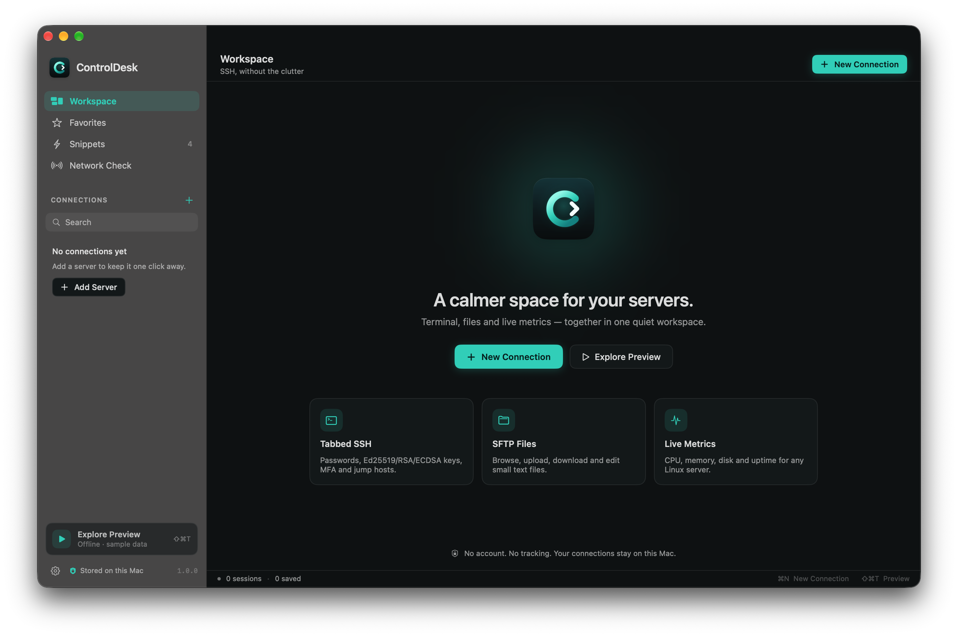Click the green play icon in sidebar
This screenshot has height=637, width=958.
[x=62, y=539]
